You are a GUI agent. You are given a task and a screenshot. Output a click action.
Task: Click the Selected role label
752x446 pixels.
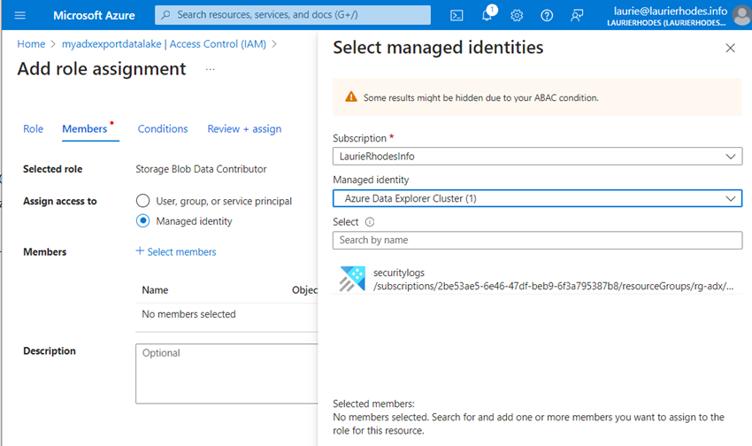[53, 169]
